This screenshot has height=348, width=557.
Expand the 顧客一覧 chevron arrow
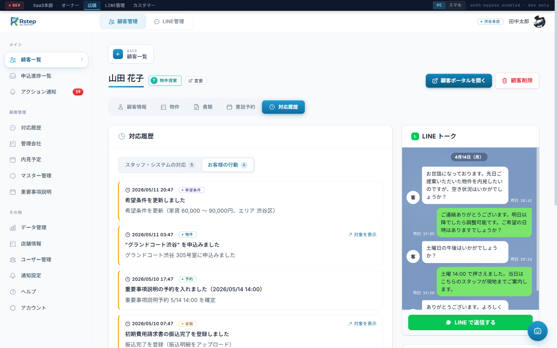(x=82, y=60)
